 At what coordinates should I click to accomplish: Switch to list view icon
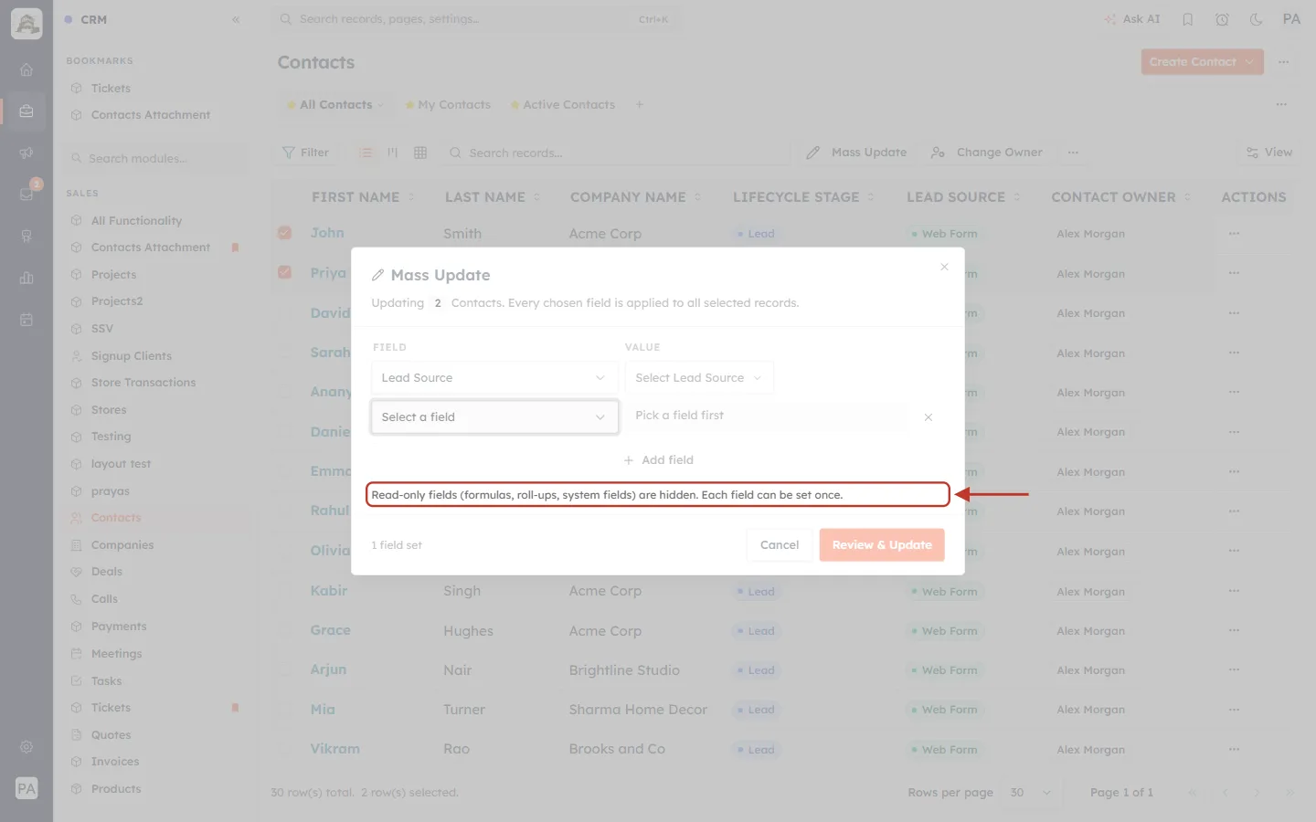coord(366,153)
